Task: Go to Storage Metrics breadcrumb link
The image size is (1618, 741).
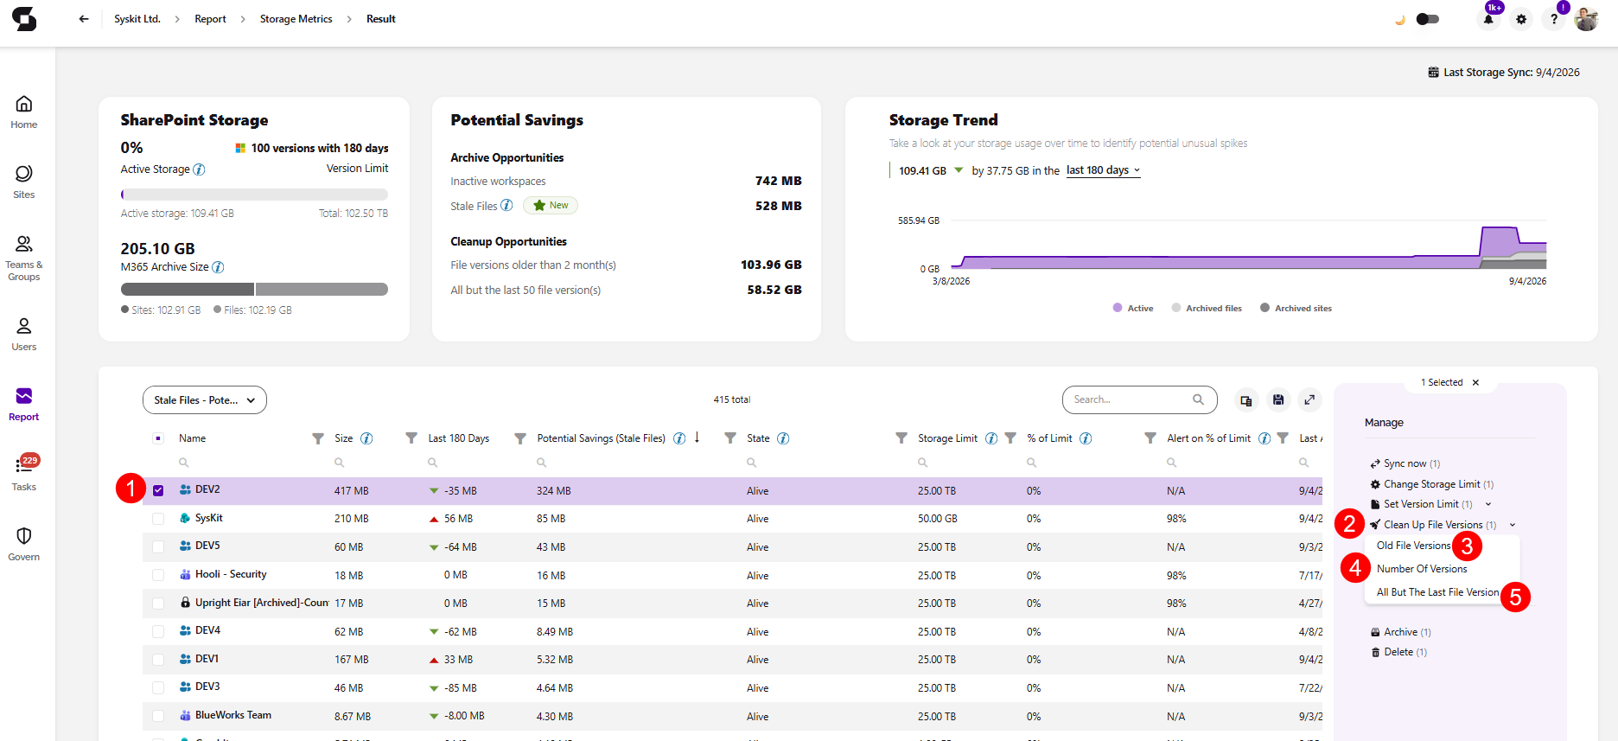Action: pos(296,19)
